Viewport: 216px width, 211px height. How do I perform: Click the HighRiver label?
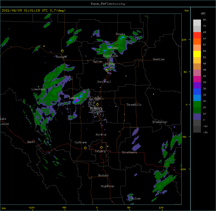[x=108, y=186]
